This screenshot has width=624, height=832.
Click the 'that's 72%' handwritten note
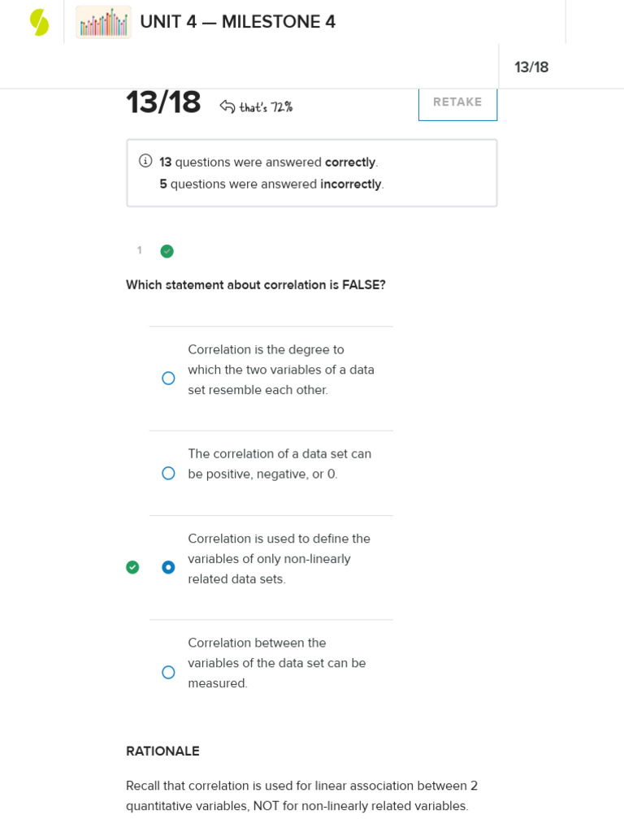(x=266, y=107)
